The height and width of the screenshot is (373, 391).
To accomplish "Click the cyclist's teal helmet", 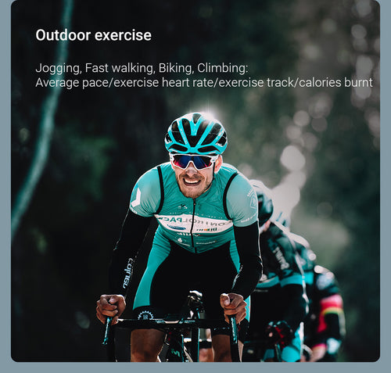I will [196, 134].
